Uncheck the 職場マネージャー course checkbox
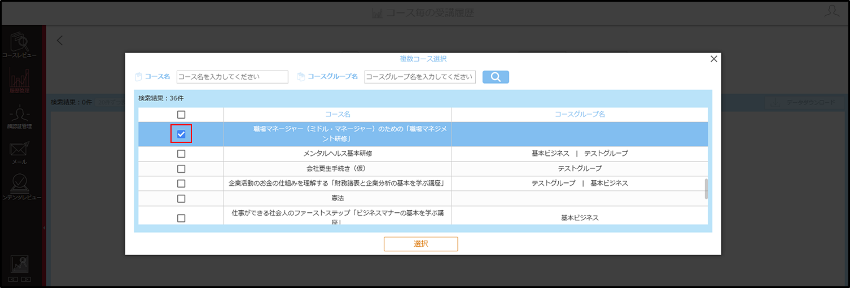 point(181,134)
